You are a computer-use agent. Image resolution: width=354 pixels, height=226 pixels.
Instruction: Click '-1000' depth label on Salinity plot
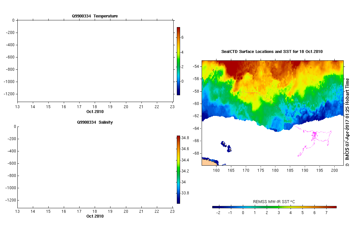(x=11, y=188)
